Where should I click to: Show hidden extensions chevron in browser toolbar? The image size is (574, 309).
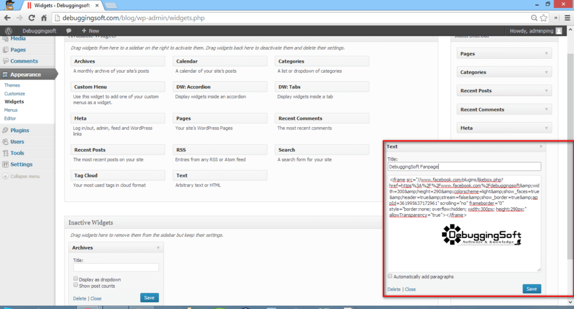click(556, 18)
